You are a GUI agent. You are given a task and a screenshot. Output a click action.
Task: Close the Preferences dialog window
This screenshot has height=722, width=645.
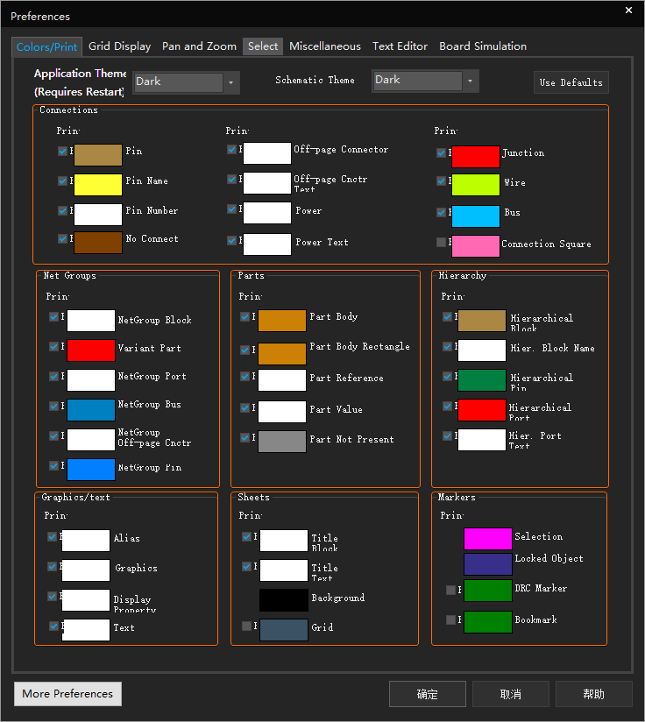click(628, 11)
